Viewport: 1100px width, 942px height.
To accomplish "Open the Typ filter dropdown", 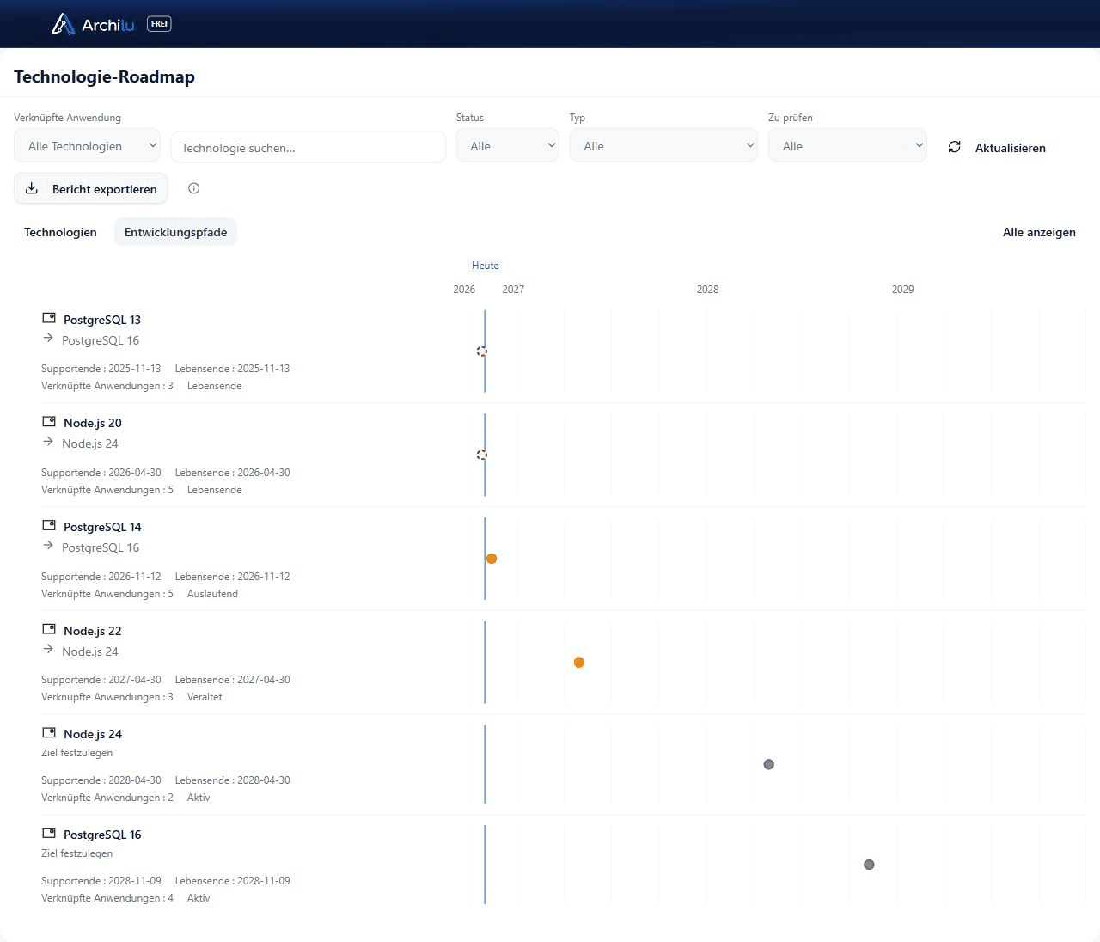I will (x=663, y=145).
